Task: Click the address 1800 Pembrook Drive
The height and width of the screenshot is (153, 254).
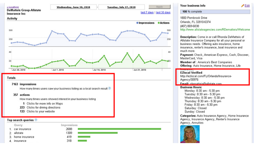Action: point(194,18)
